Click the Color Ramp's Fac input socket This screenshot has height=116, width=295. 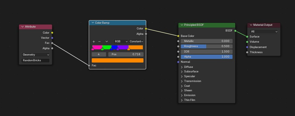[89, 66]
